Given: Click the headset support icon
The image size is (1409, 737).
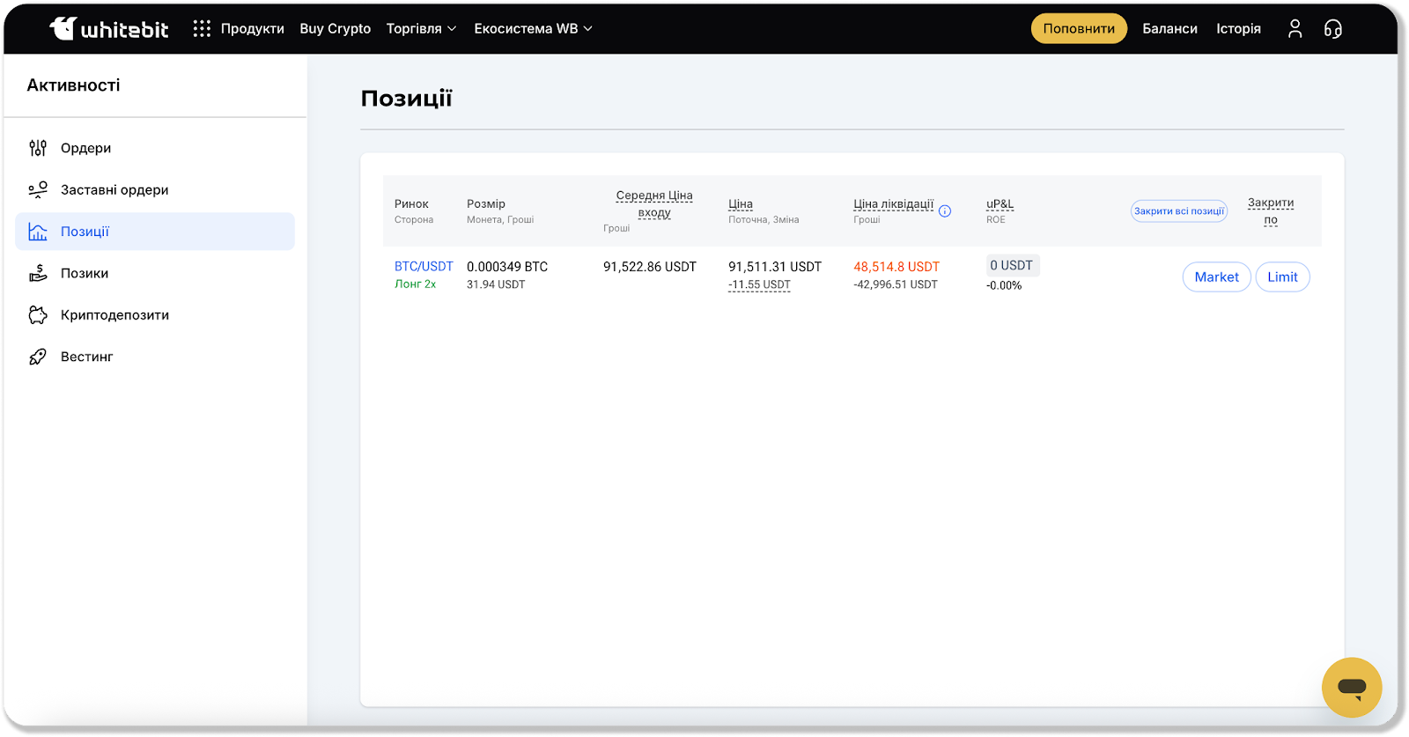Looking at the screenshot, I should (x=1333, y=29).
